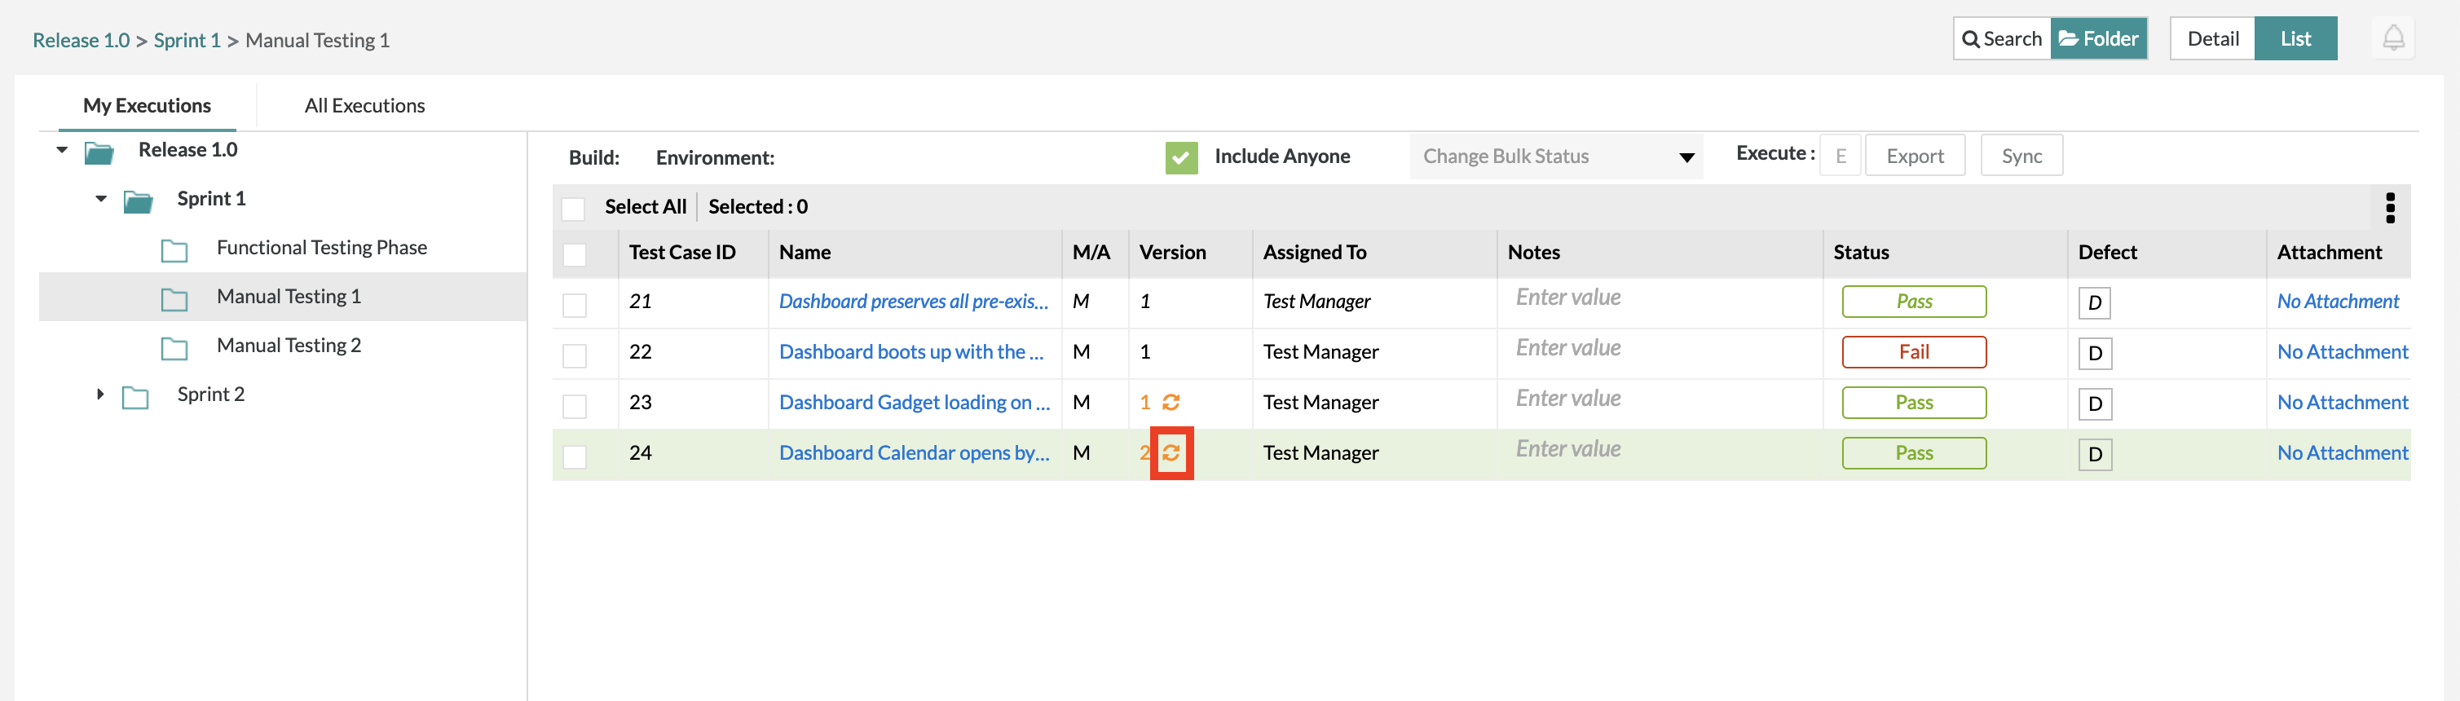Click the Fail status of test case 22
The image size is (2460, 701).
point(1913,352)
